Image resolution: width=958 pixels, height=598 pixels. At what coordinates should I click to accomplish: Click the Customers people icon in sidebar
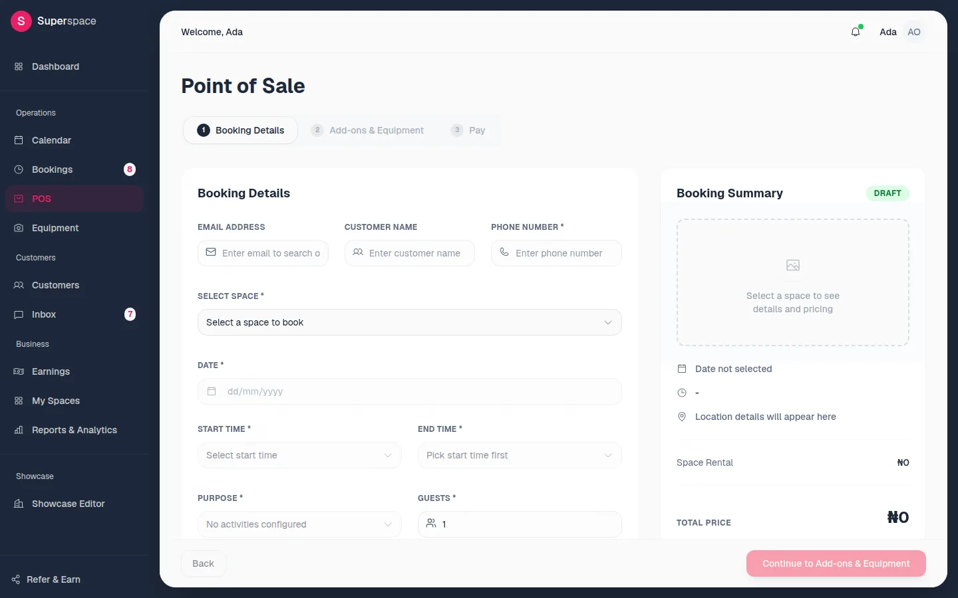pyautogui.click(x=19, y=285)
